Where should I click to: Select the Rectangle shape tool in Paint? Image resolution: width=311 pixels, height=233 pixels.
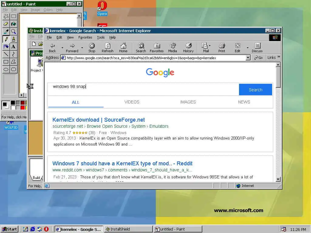coord(6,62)
